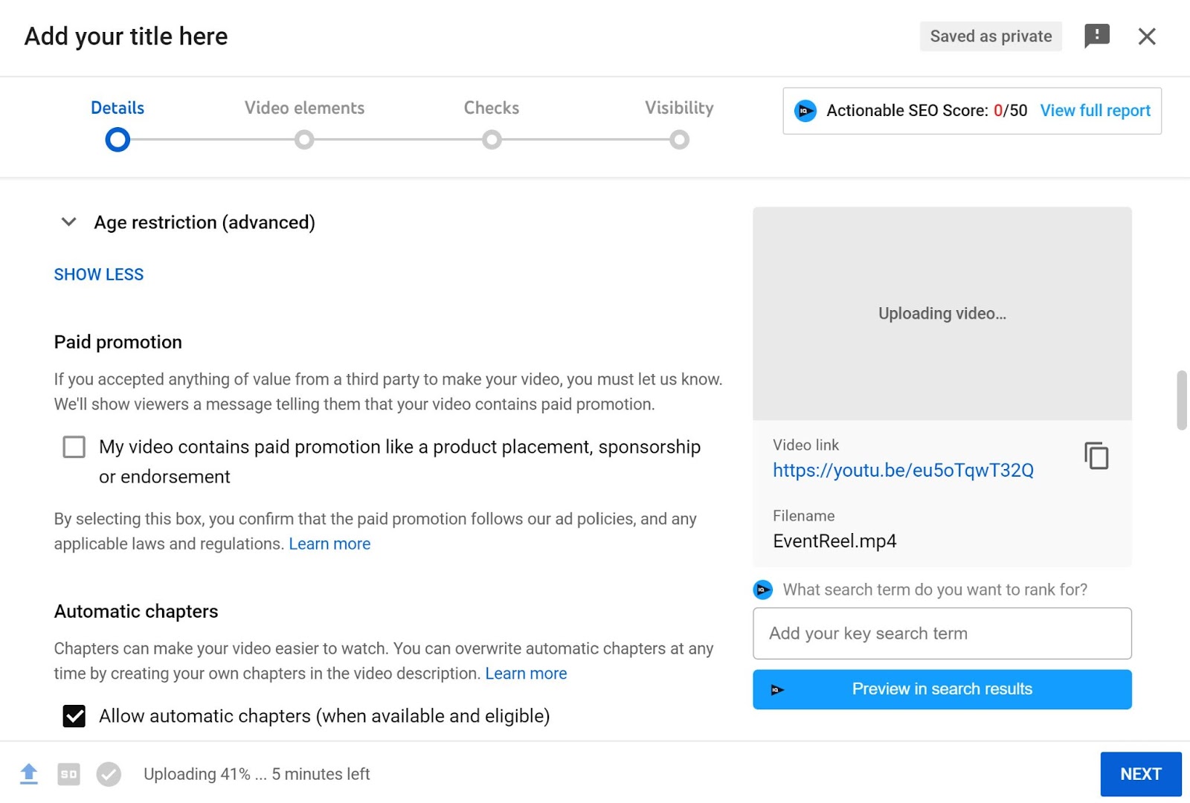Click vidIQ icon beside search term question

pyautogui.click(x=763, y=590)
